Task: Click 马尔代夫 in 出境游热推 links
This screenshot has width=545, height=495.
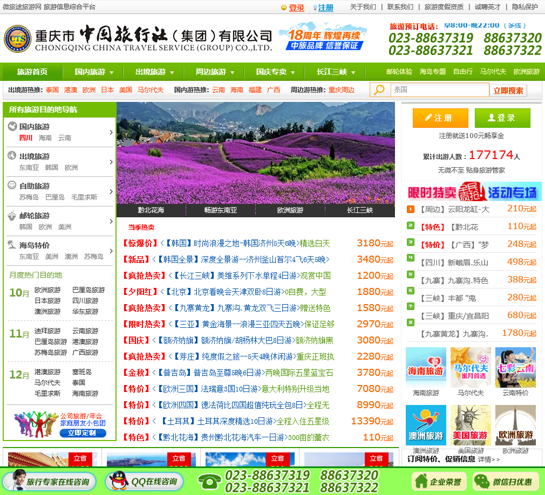Action: 150,90
